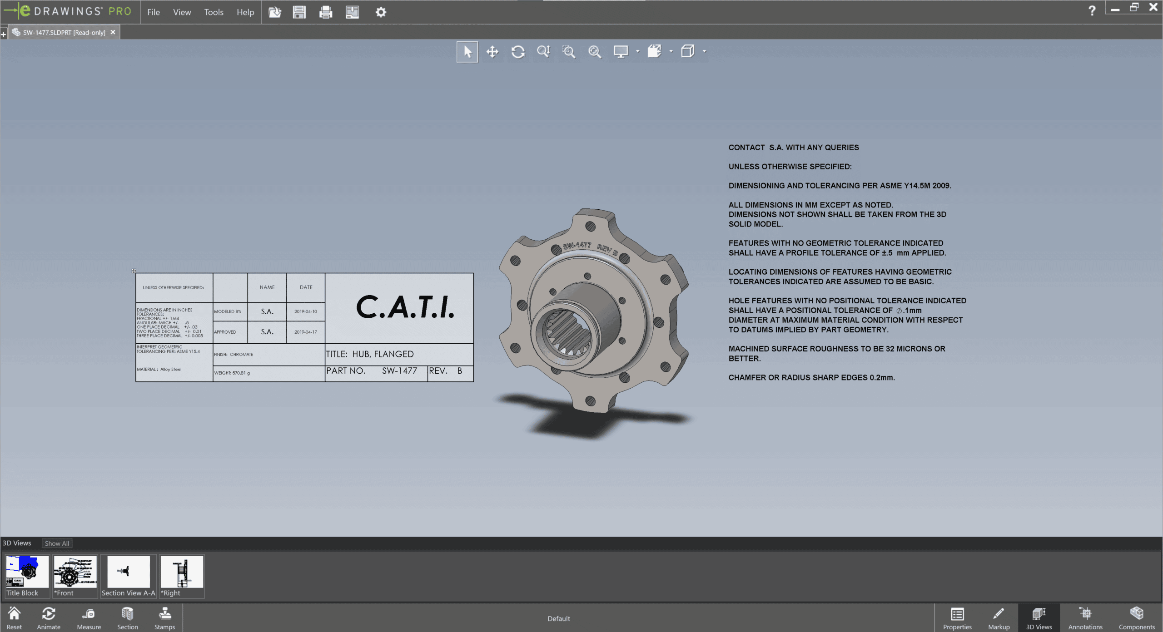The width and height of the screenshot is (1163, 632).
Task: Click the Publish/Send icon in top toolbar
Action: 352,12
